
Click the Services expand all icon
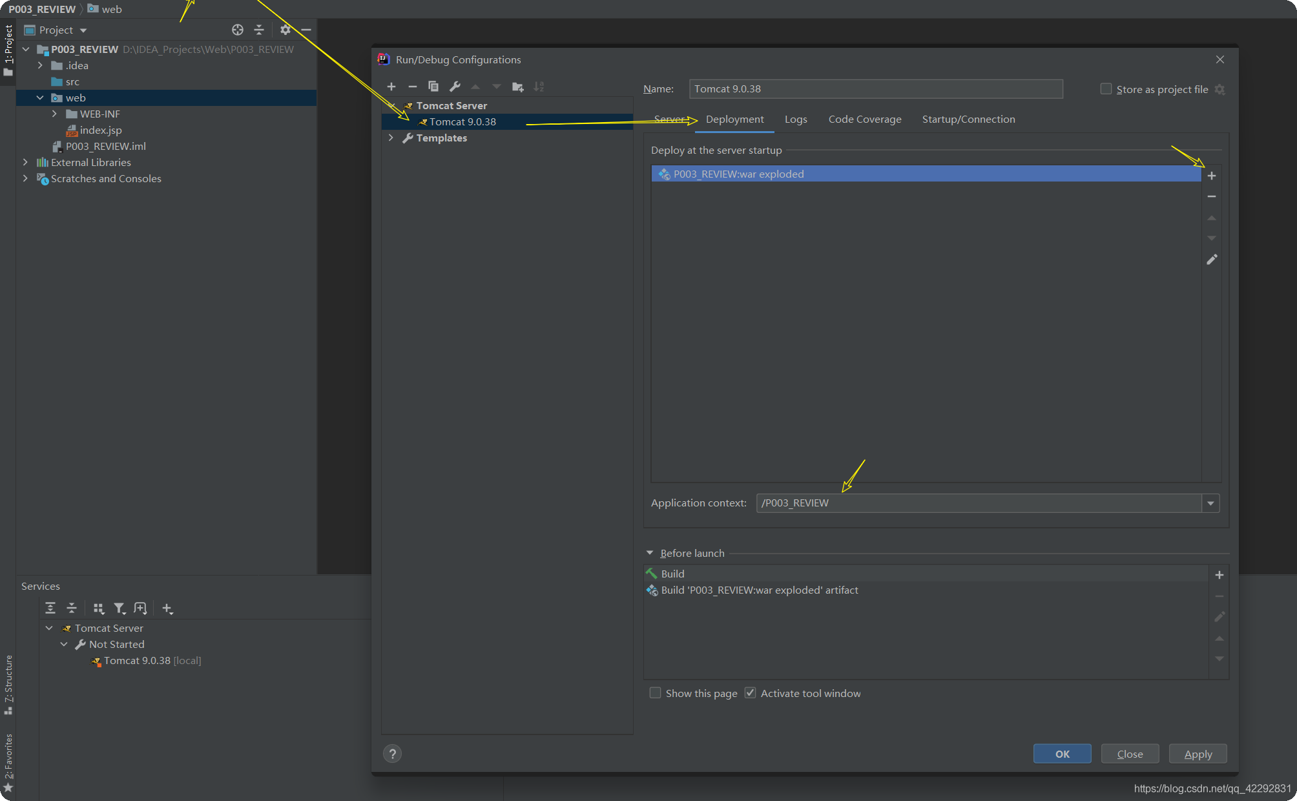pos(50,609)
